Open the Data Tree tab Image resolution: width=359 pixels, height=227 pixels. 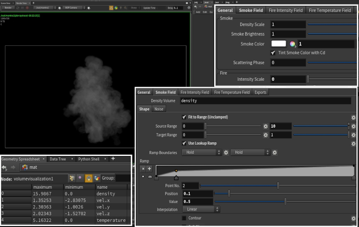(57, 159)
